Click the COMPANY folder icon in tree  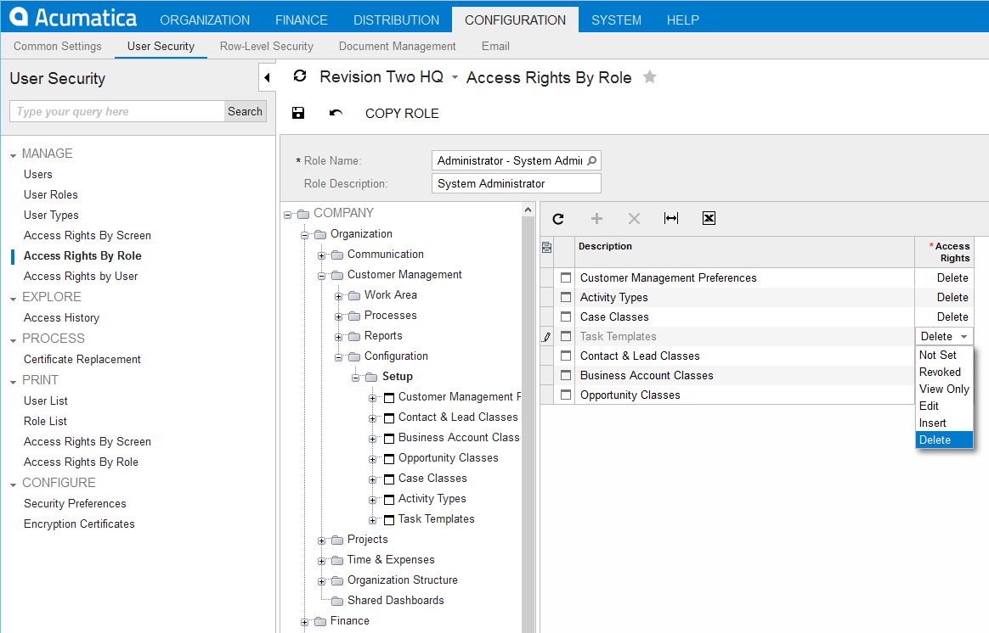tap(303, 214)
